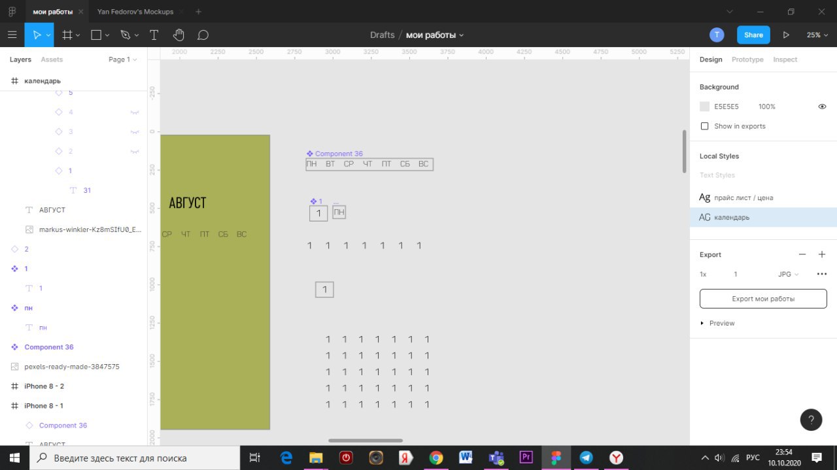Click the Share button
This screenshot has height=470, width=837.
point(753,35)
